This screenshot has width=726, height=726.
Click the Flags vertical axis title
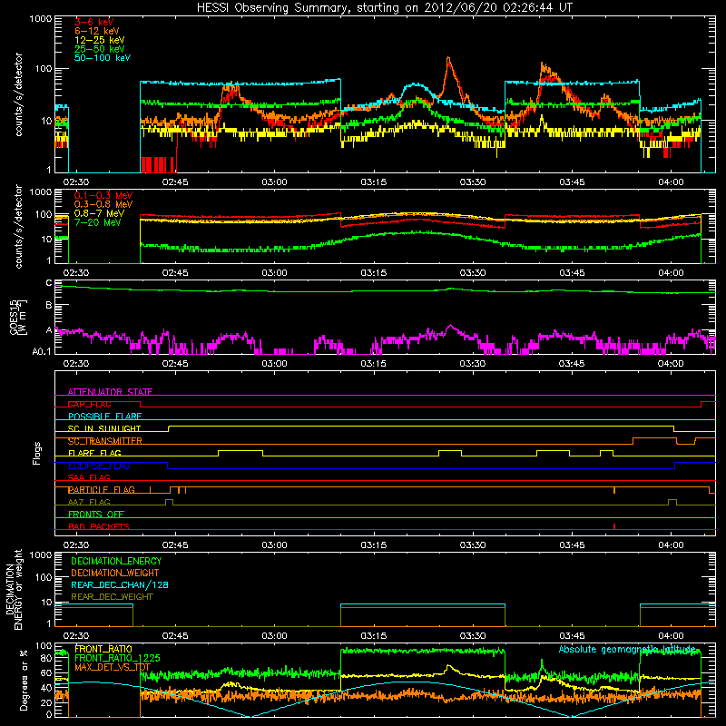pyautogui.click(x=37, y=453)
